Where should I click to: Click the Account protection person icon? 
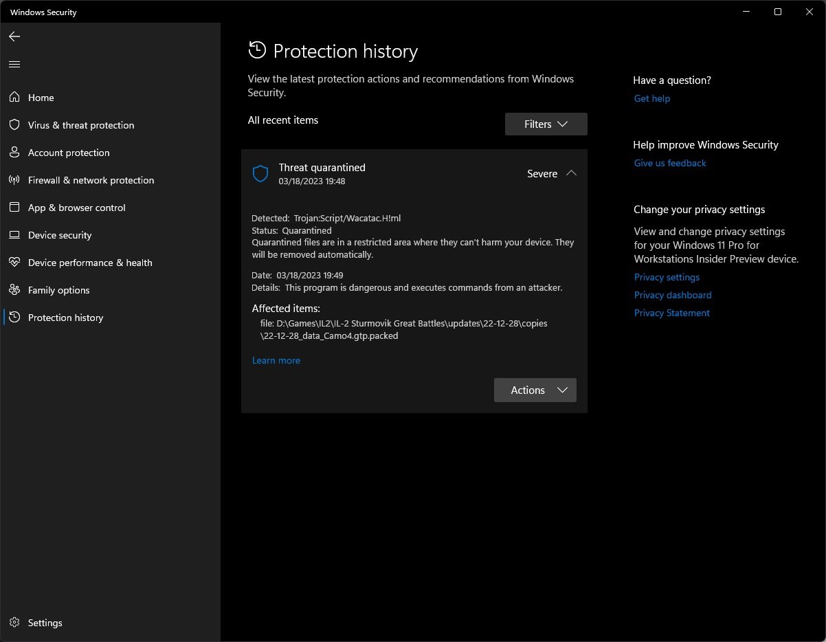pos(14,153)
